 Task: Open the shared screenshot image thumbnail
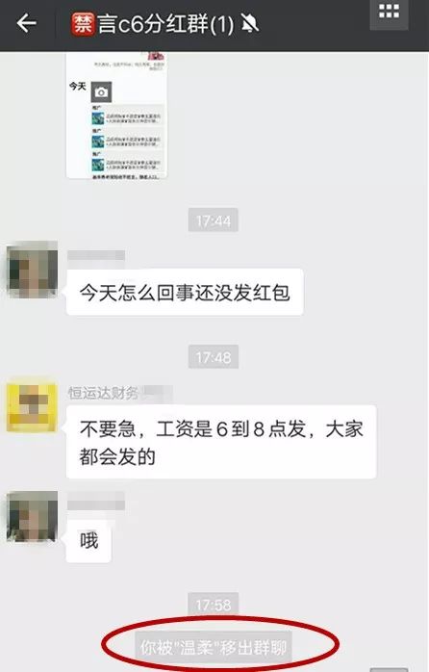point(116,115)
